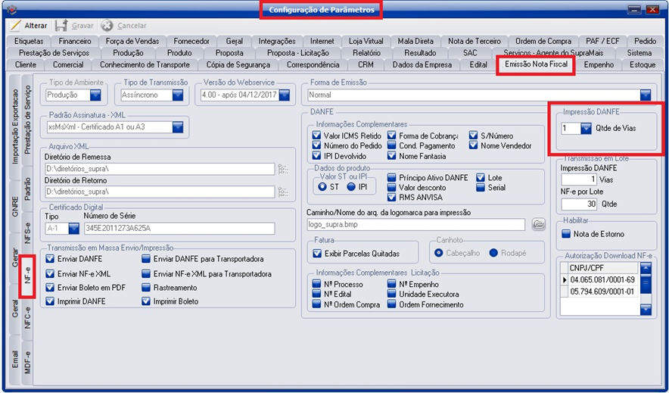Select the IPI radio button
Screen dimensions: 669x393
[x=351, y=186]
